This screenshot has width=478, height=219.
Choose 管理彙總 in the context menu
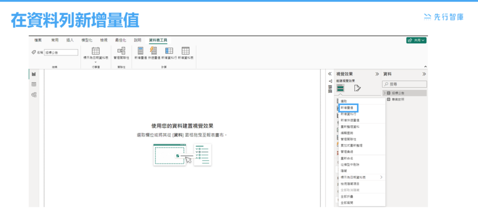[x=362, y=152]
